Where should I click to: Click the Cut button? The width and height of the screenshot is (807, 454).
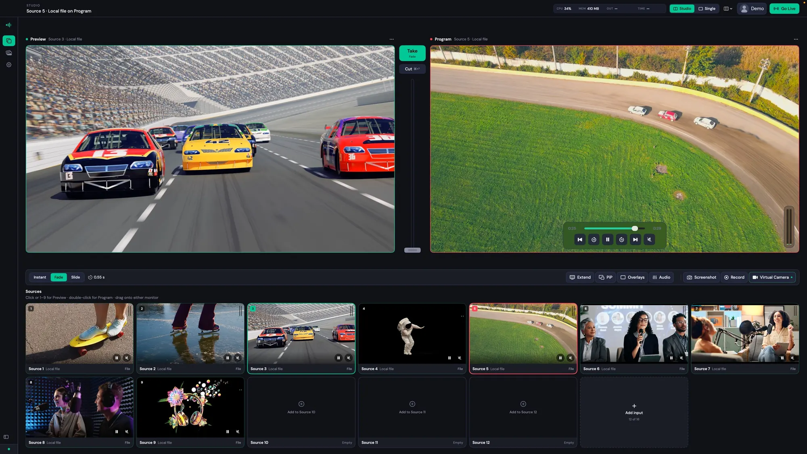point(412,69)
